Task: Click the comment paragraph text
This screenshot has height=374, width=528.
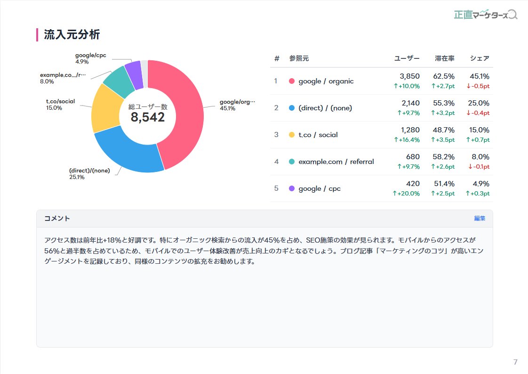Action: click(x=264, y=251)
